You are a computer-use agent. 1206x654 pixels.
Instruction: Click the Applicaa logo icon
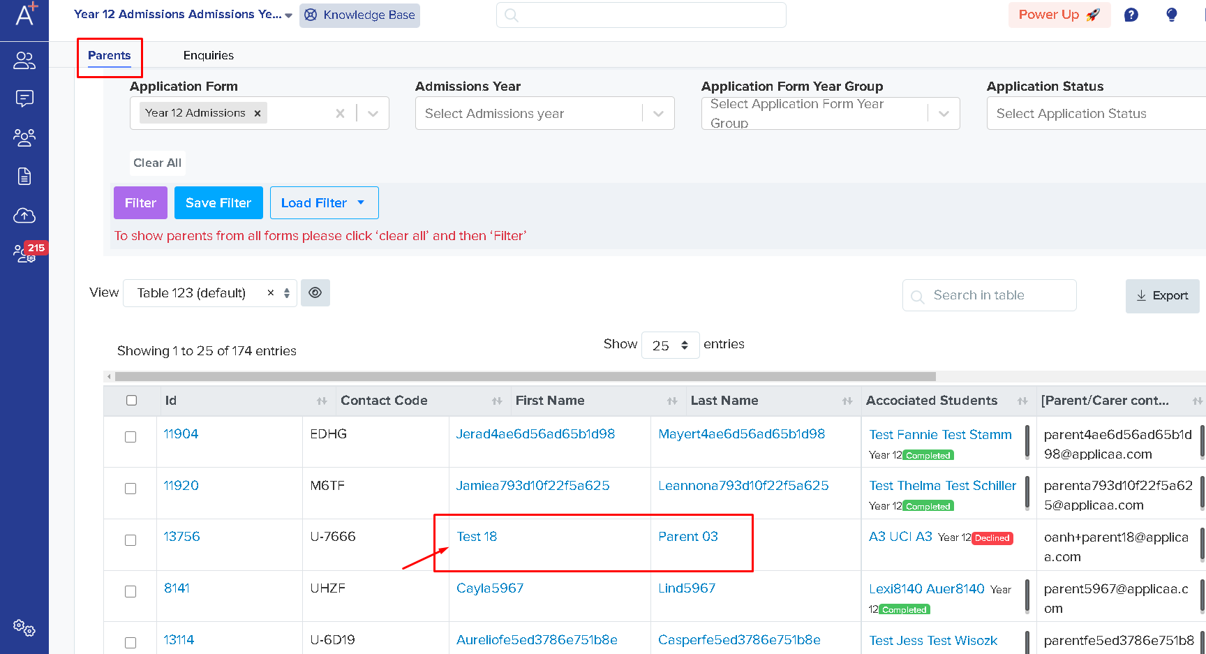click(x=26, y=13)
